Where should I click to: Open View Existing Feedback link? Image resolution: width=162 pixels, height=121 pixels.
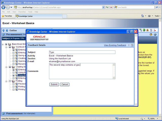115,45
